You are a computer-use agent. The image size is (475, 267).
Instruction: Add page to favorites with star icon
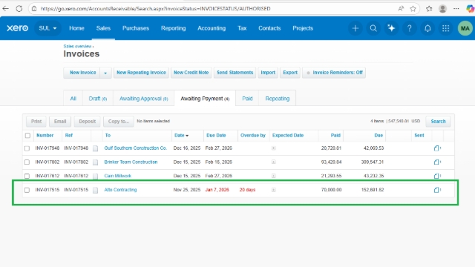coord(413,8)
